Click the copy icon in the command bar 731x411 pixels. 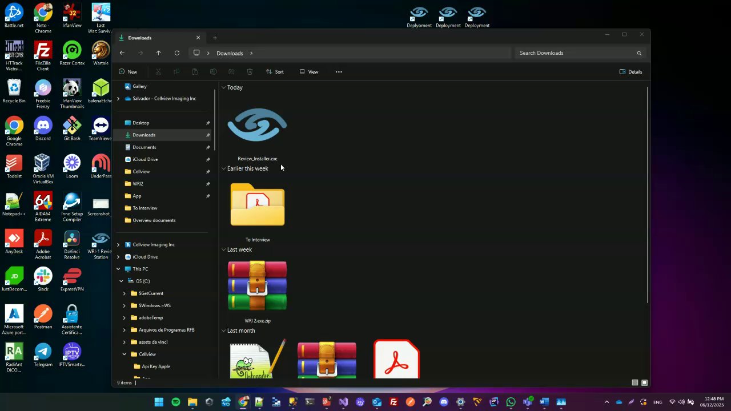176,72
